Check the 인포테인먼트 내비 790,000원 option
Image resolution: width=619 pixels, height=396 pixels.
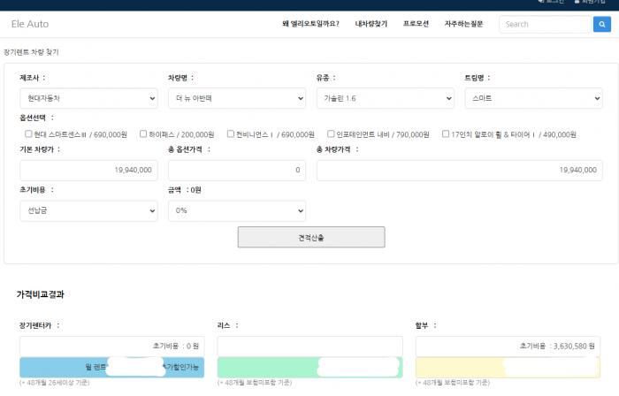[x=331, y=134]
